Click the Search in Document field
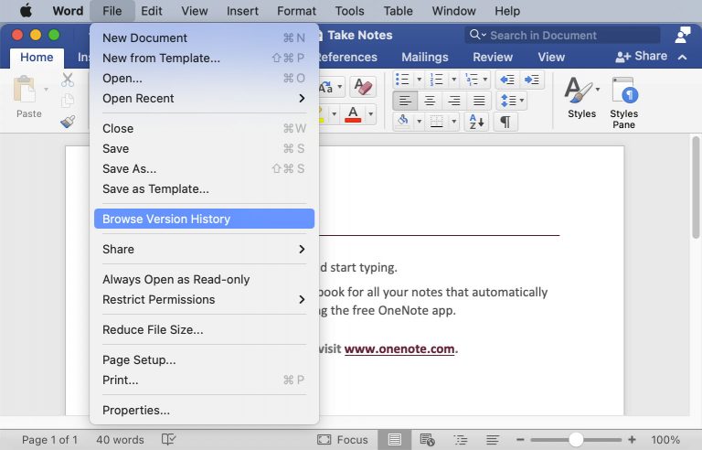 [x=562, y=35]
